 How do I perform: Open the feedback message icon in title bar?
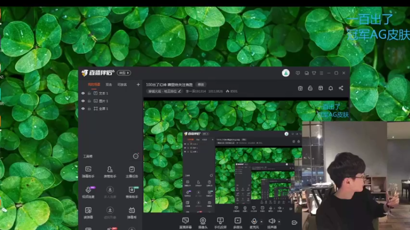(298, 73)
